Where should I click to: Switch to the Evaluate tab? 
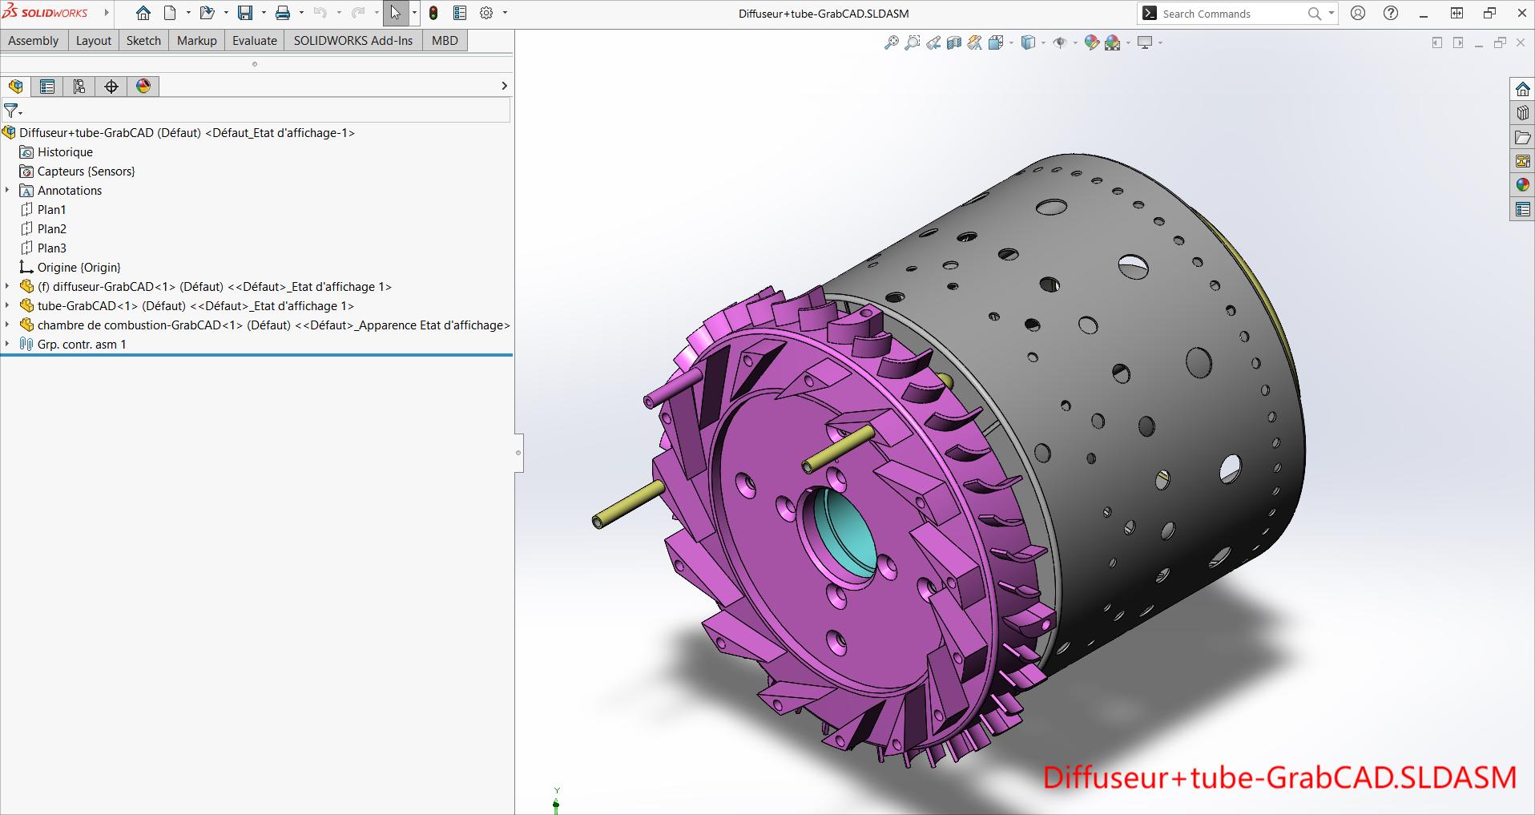tap(255, 41)
